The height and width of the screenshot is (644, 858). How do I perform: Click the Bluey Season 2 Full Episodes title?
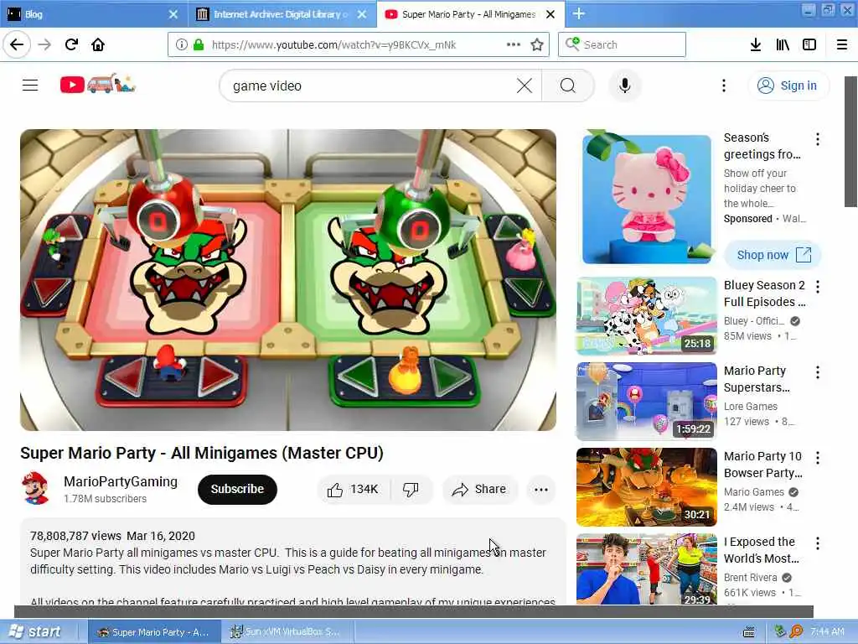coord(764,293)
